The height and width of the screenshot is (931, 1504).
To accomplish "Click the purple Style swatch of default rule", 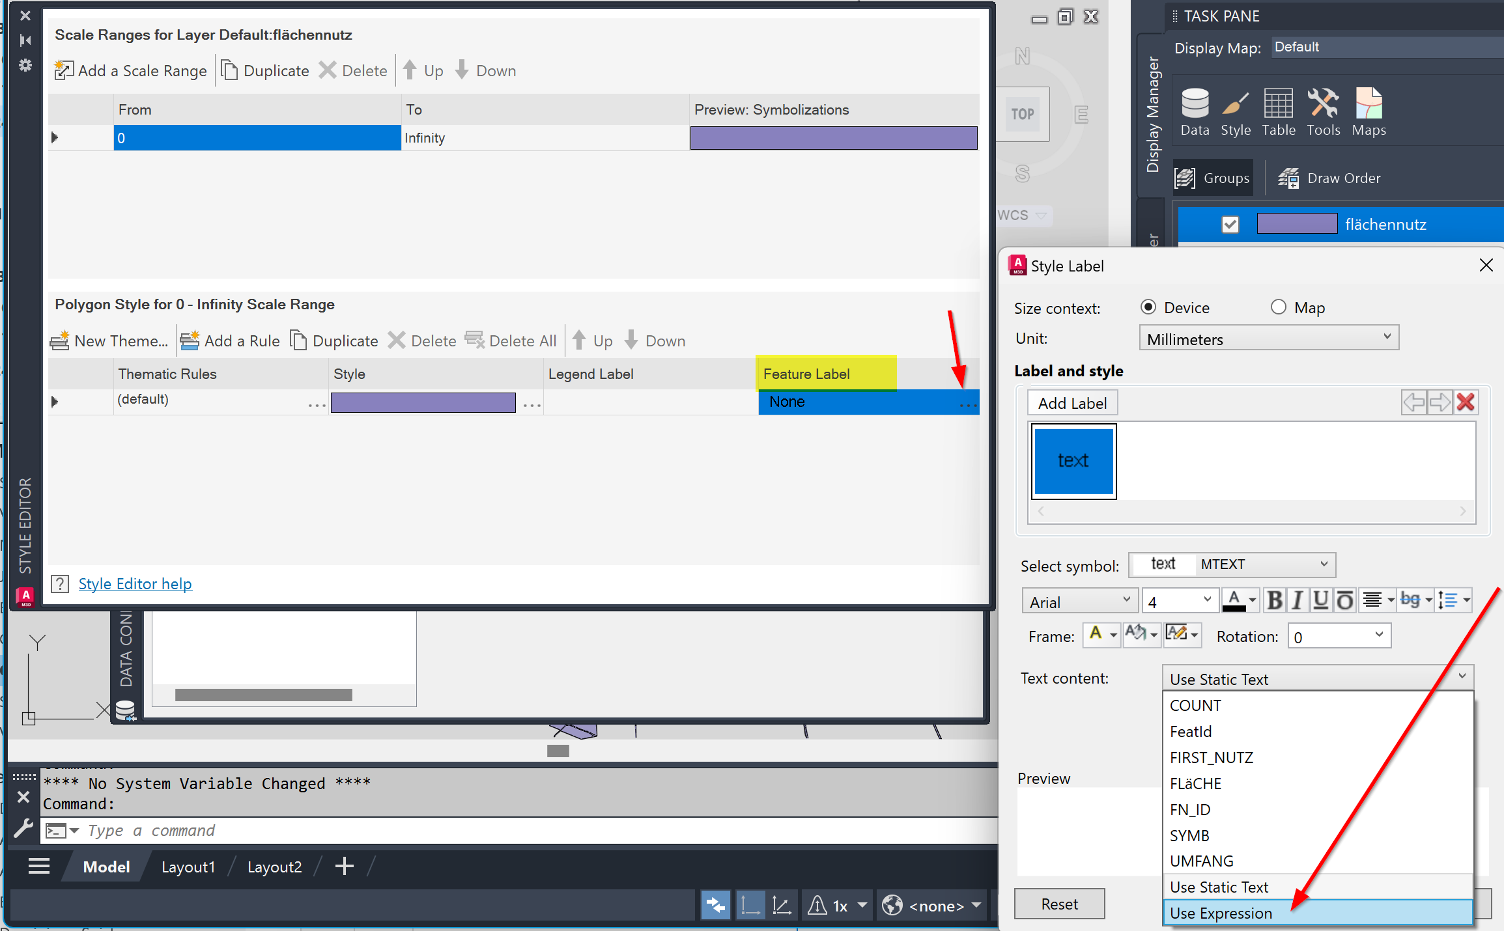I will click(x=423, y=402).
